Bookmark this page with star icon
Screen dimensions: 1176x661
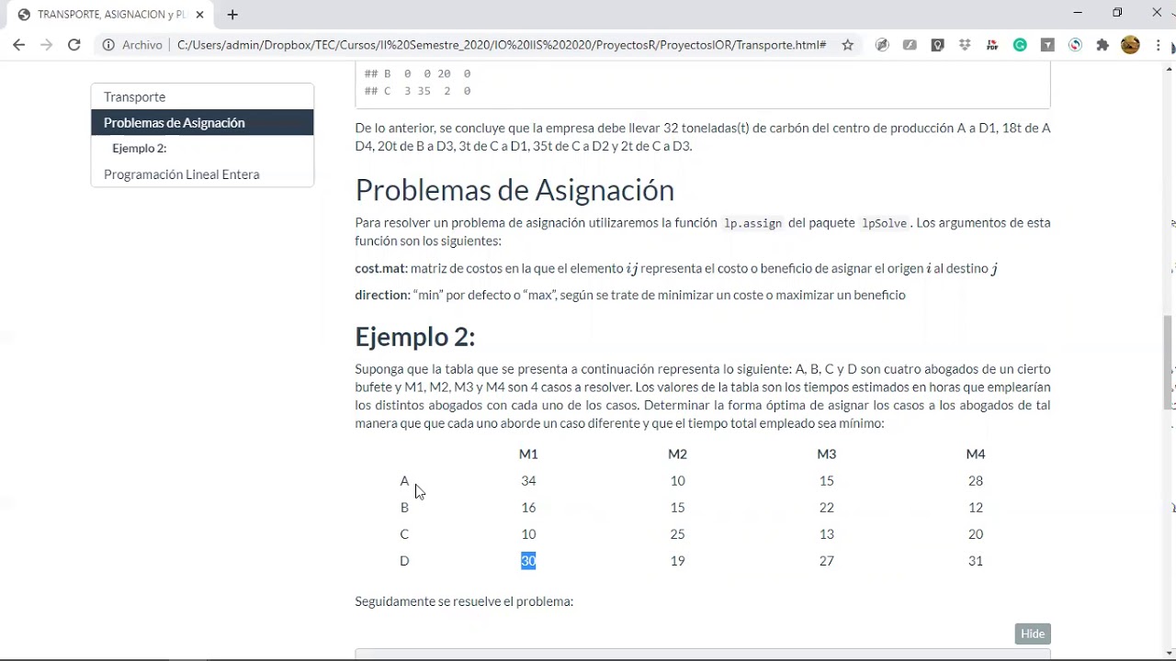[x=848, y=45]
